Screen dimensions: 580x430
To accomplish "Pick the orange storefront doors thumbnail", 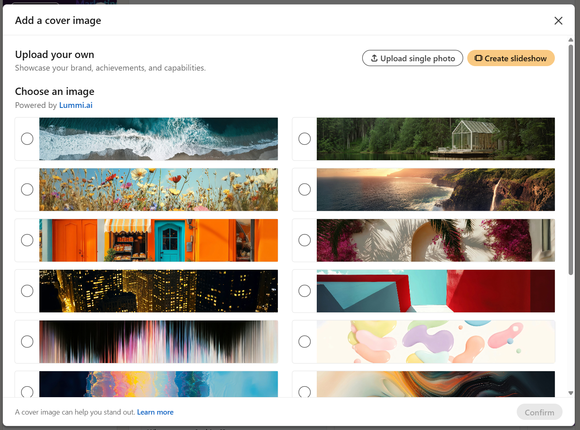I will (x=159, y=240).
